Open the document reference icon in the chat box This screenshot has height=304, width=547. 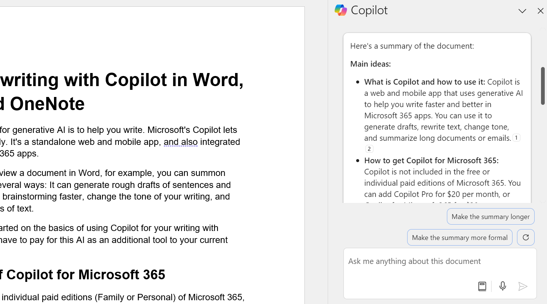click(x=482, y=286)
